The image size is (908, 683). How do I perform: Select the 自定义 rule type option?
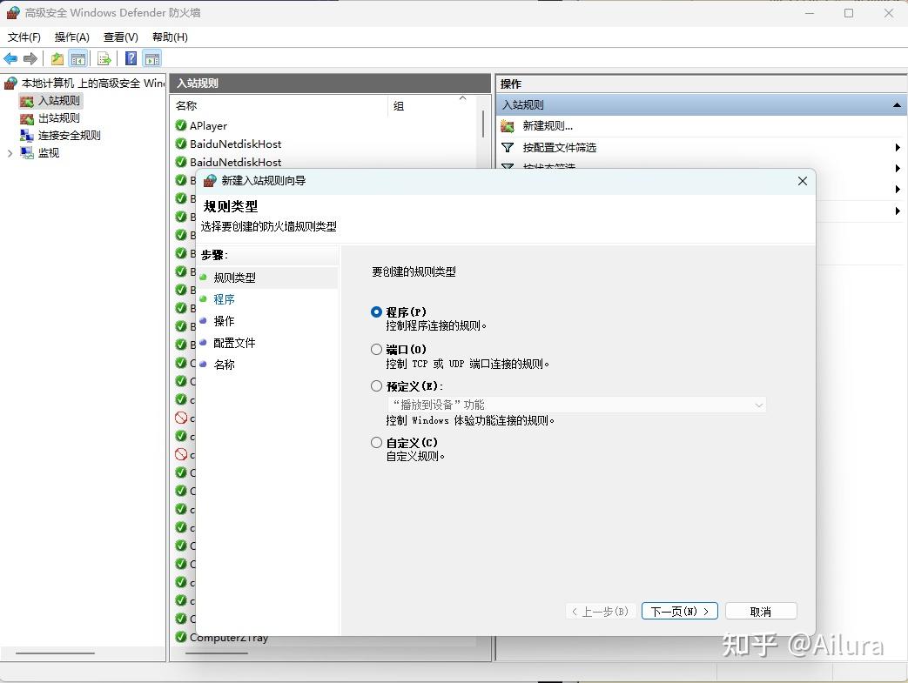pyautogui.click(x=376, y=442)
